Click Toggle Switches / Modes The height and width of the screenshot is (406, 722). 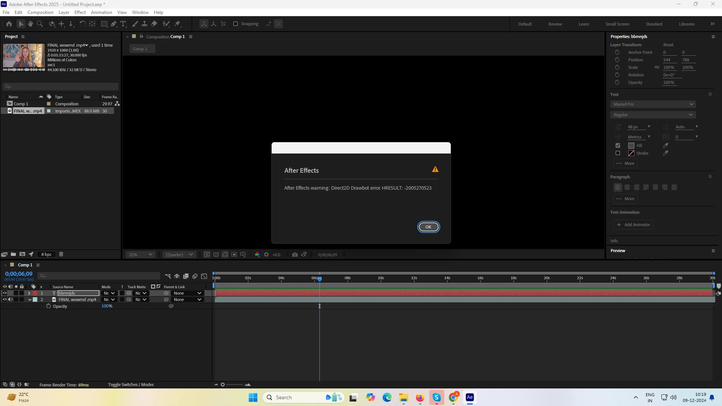pyautogui.click(x=131, y=385)
